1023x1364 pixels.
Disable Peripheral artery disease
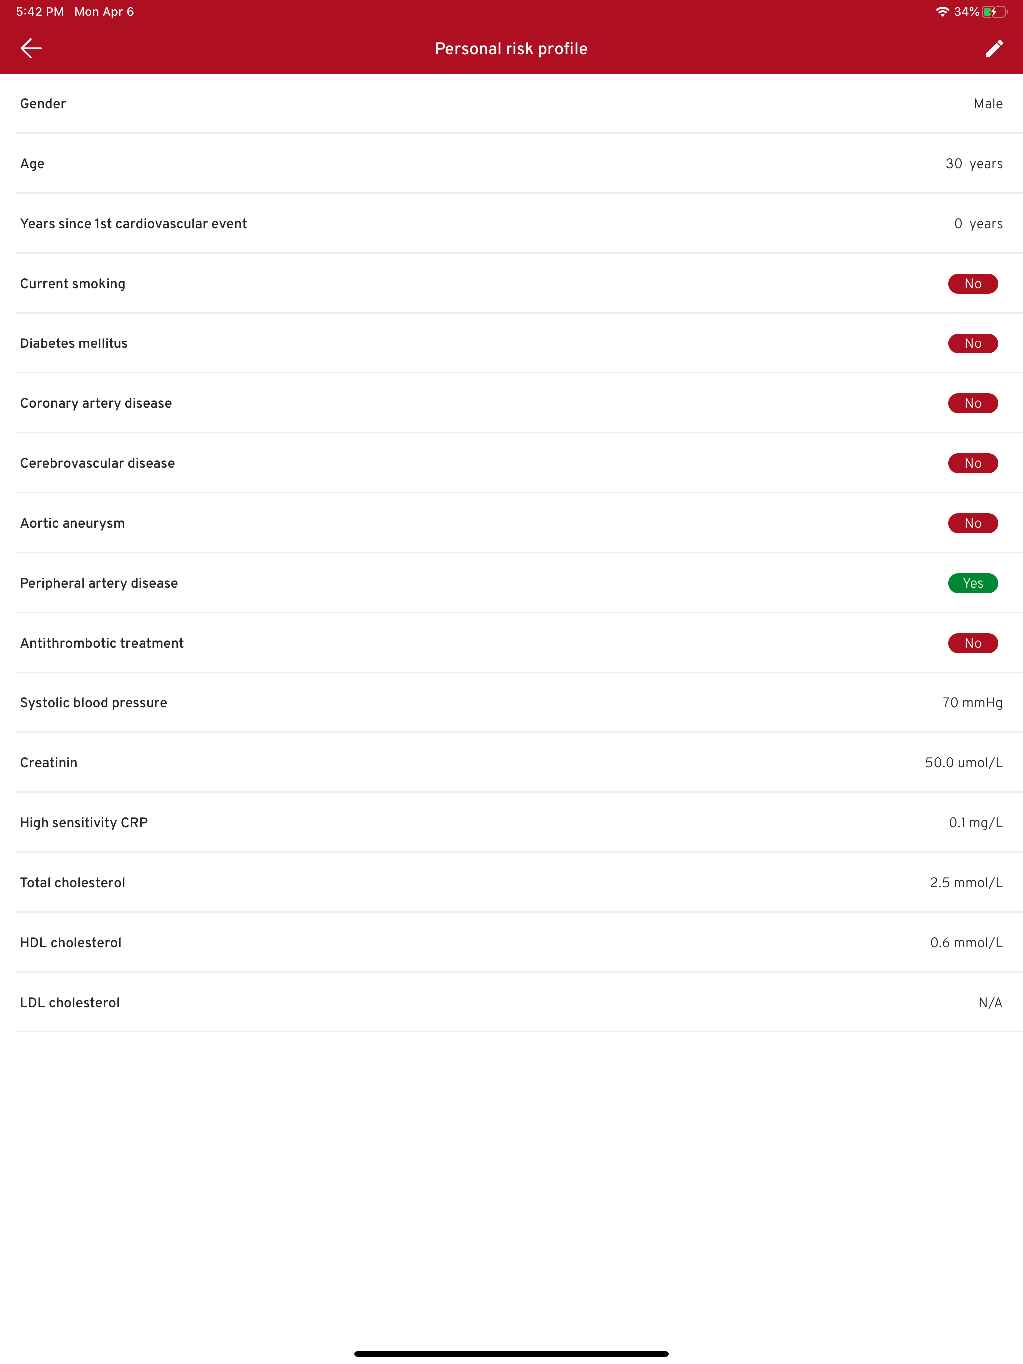click(973, 582)
